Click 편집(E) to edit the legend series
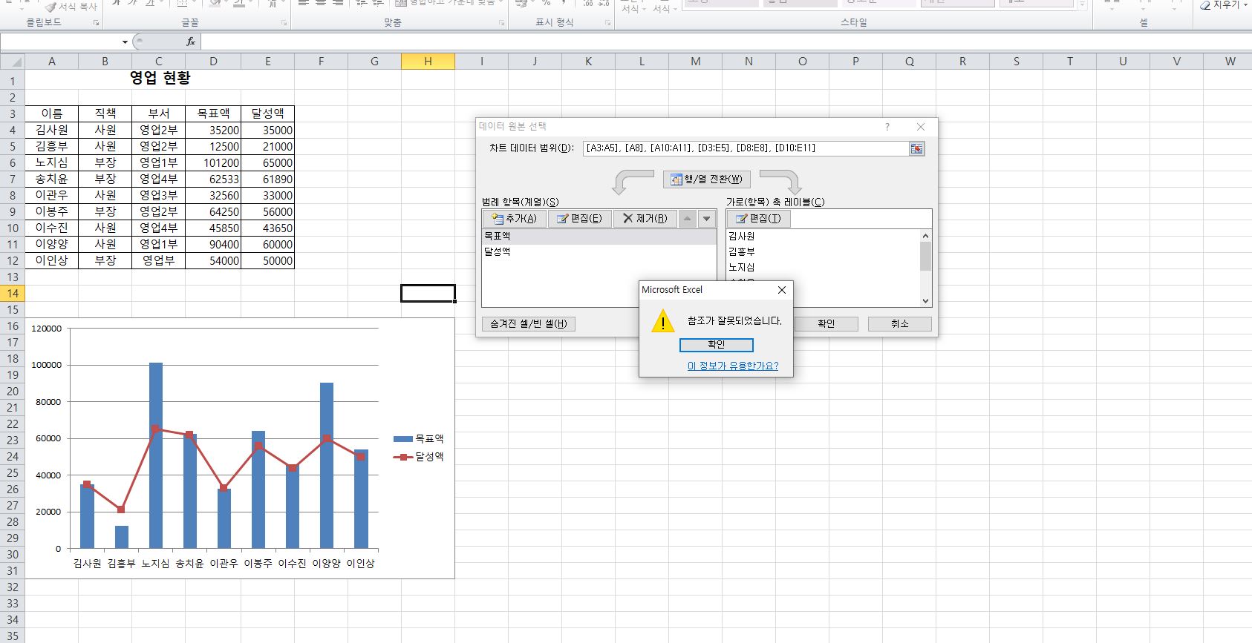1252x643 pixels. [x=579, y=219]
